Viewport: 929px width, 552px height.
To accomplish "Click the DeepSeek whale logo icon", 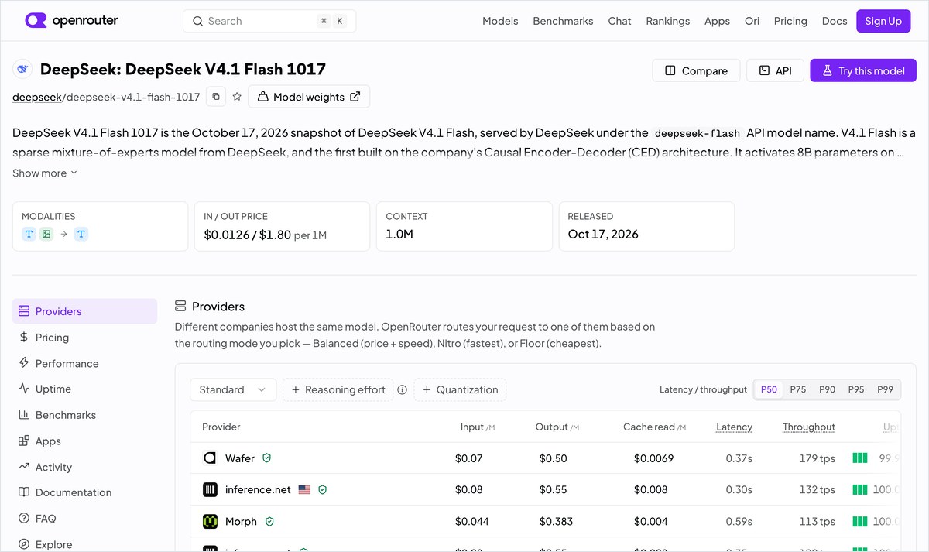I will (x=22, y=69).
